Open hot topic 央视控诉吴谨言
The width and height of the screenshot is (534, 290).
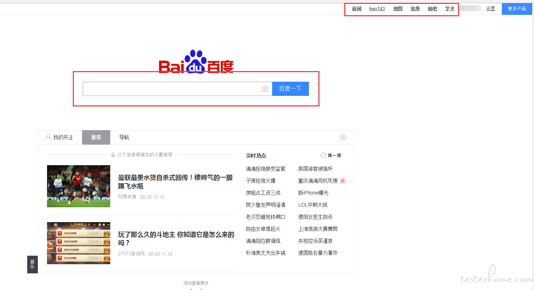(x=315, y=241)
